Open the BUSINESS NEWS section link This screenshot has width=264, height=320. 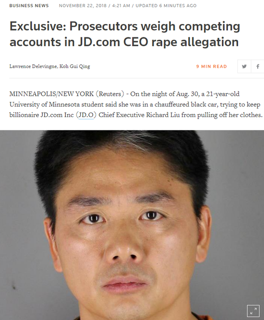click(29, 6)
